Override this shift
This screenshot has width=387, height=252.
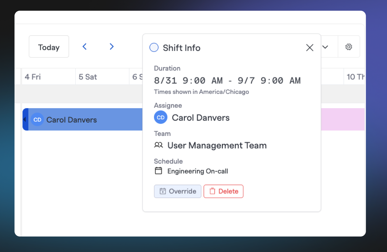(178, 191)
